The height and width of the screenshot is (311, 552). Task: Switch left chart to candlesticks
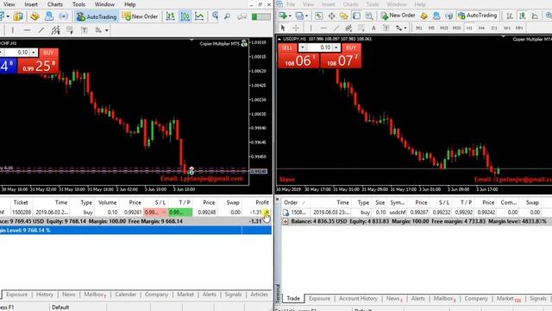coord(185,16)
